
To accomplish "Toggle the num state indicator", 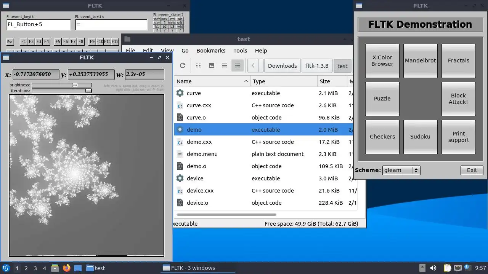I will (157, 23).
